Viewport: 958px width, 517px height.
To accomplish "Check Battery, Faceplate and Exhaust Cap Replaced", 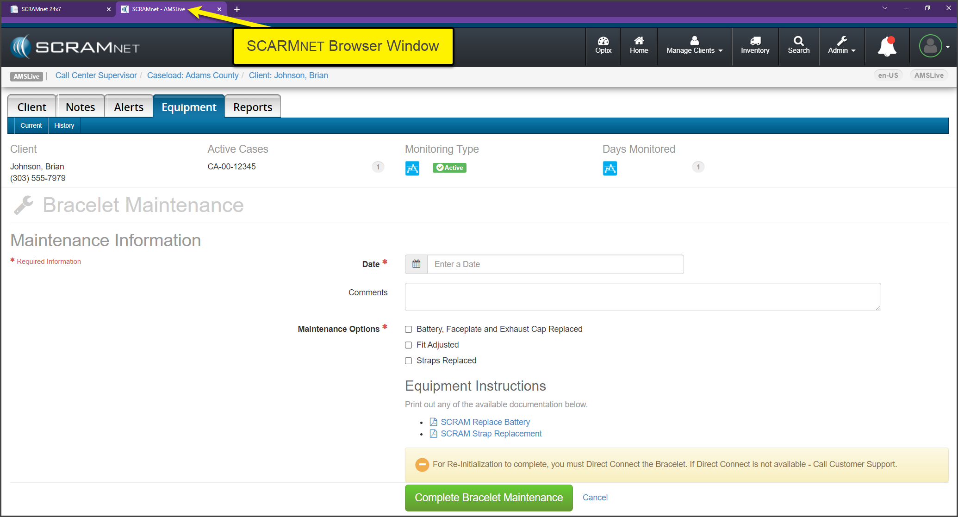I will click(x=408, y=330).
